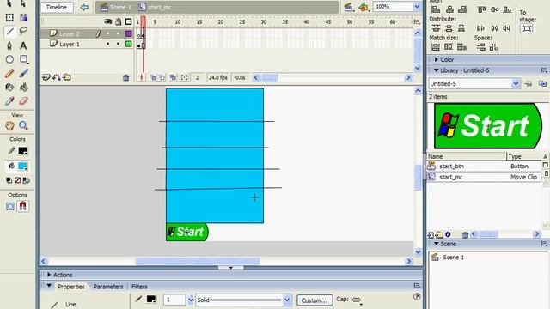The width and height of the screenshot is (550, 309).
Task: Click the Edit Scene clapperboard icon
Action: (x=349, y=7)
